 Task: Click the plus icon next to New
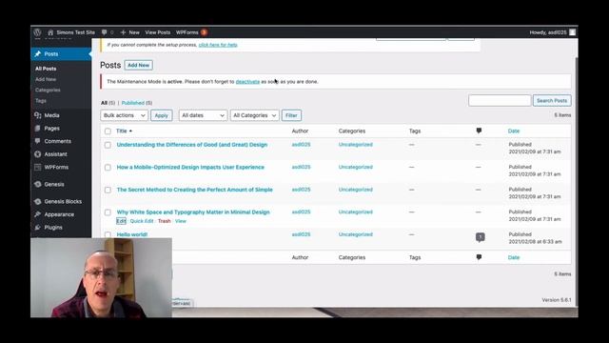[123, 32]
